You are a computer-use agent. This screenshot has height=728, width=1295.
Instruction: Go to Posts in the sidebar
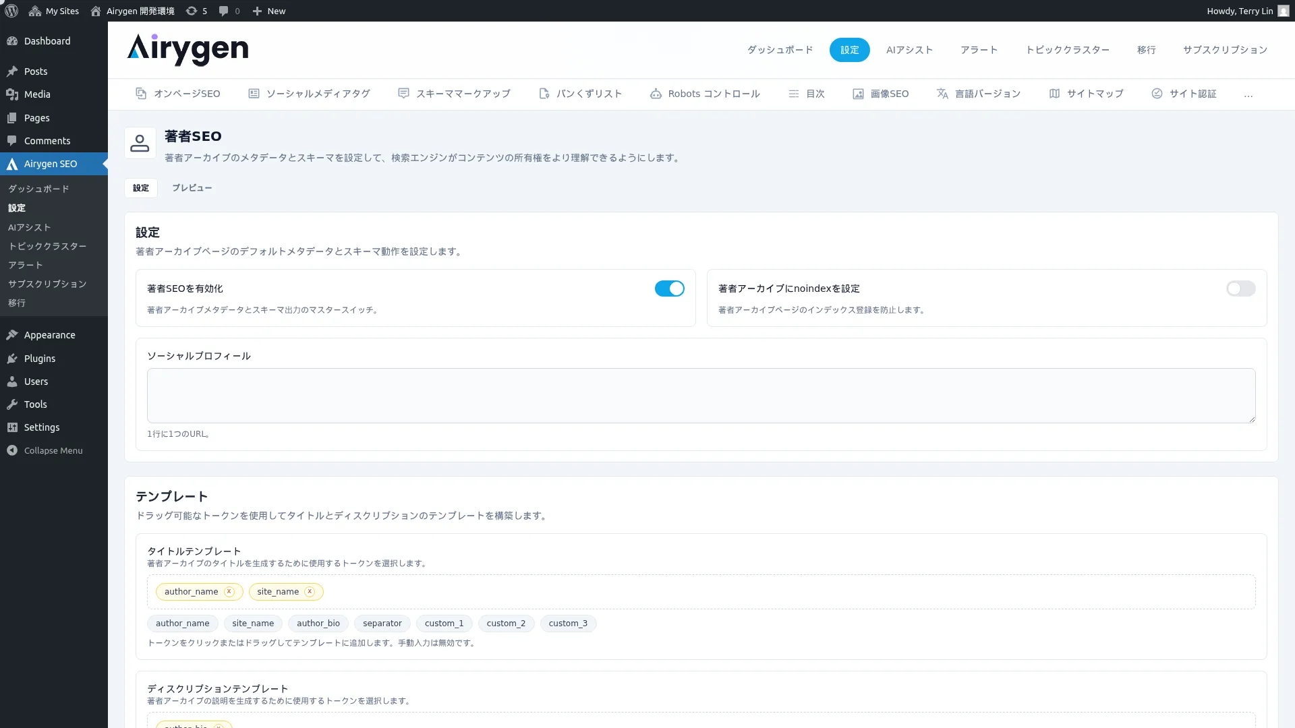(54, 71)
